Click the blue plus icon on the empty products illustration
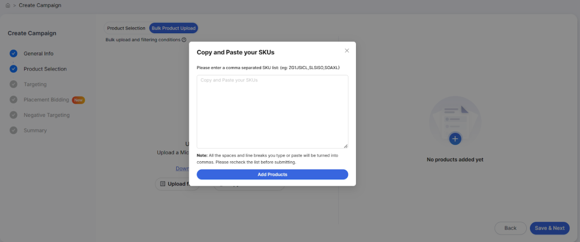 coord(455,139)
